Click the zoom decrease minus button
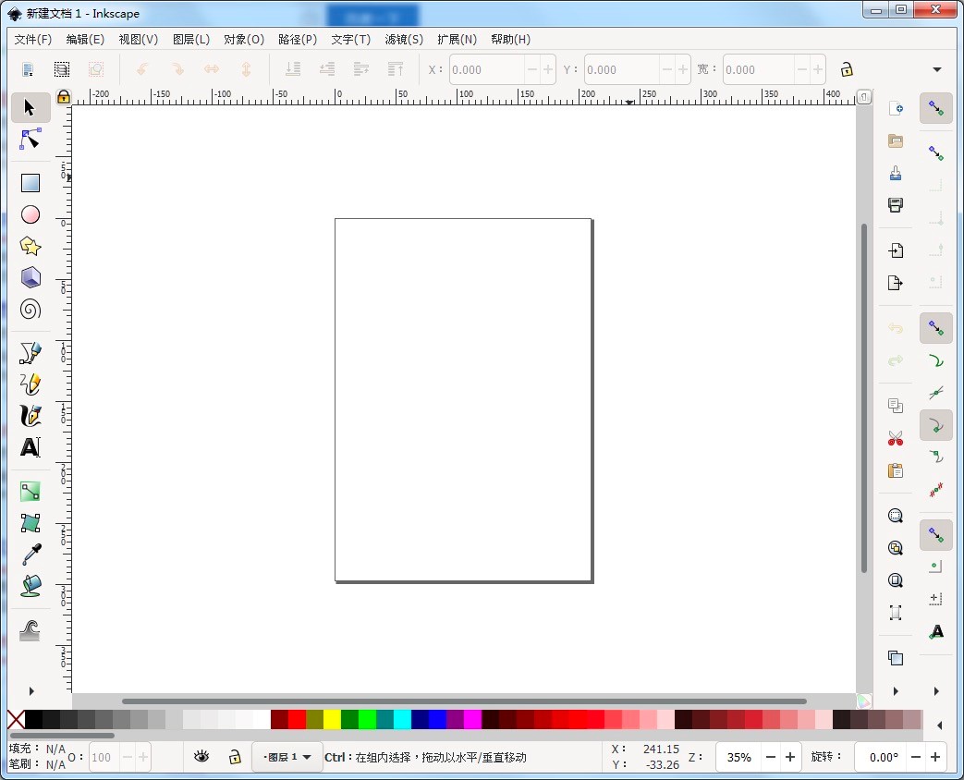This screenshot has width=964, height=780. (x=768, y=757)
